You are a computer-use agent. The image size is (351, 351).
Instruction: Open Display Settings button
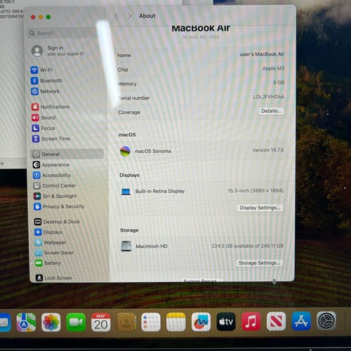coord(260,208)
